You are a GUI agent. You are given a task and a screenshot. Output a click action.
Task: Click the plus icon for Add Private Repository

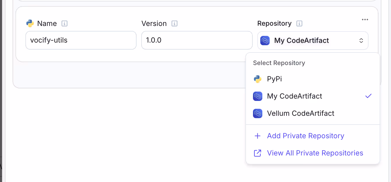257,136
